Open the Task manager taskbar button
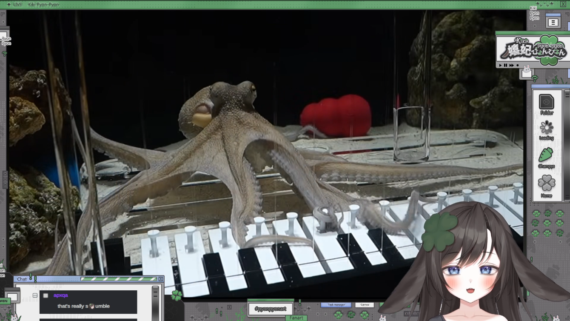Screen dimensions: 570x321 tap(336, 305)
